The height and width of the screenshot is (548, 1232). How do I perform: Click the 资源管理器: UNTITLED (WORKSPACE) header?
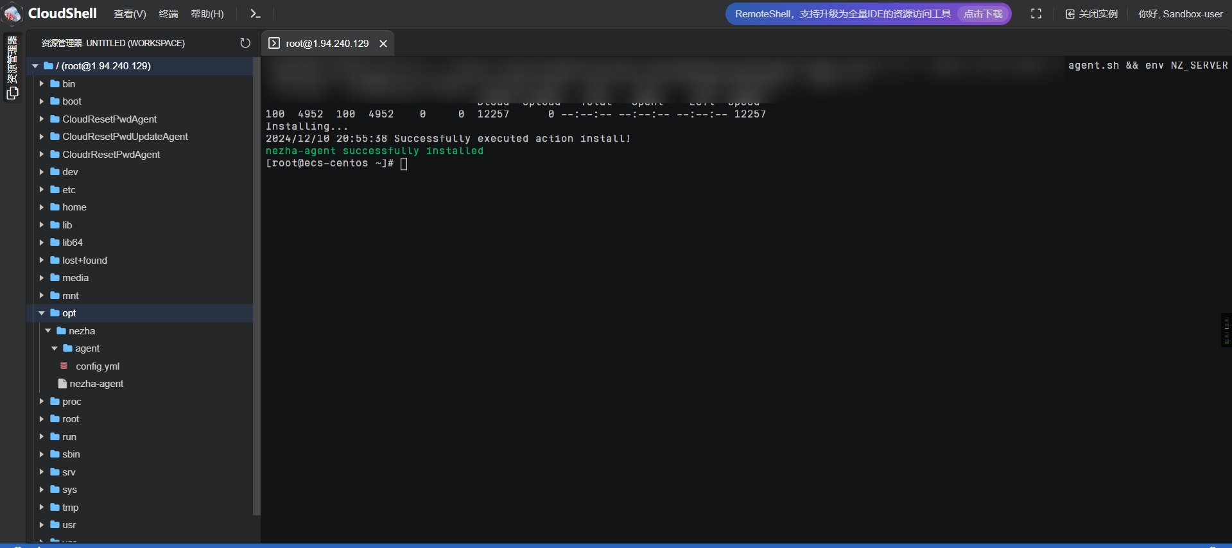(113, 43)
